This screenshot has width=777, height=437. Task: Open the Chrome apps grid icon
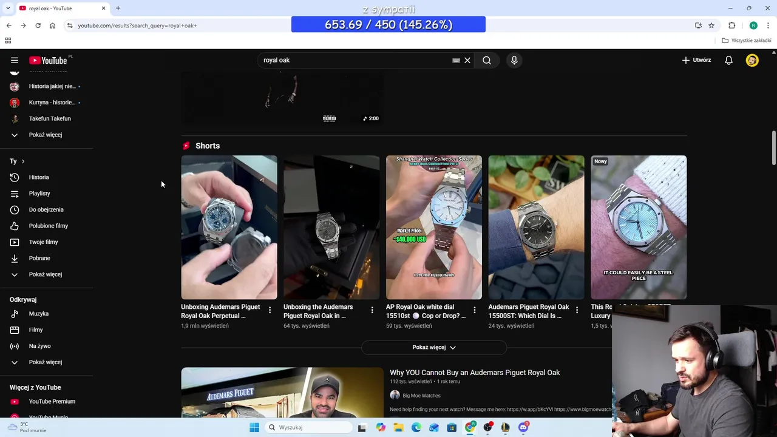click(8, 41)
